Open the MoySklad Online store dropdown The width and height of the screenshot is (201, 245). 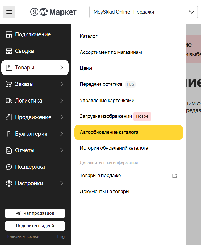(x=144, y=12)
